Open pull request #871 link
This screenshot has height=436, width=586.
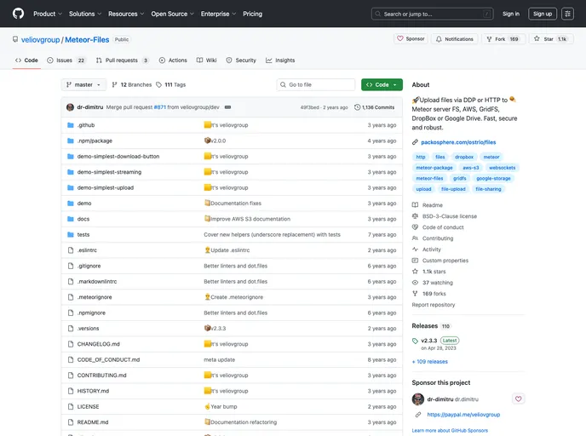(159, 107)
